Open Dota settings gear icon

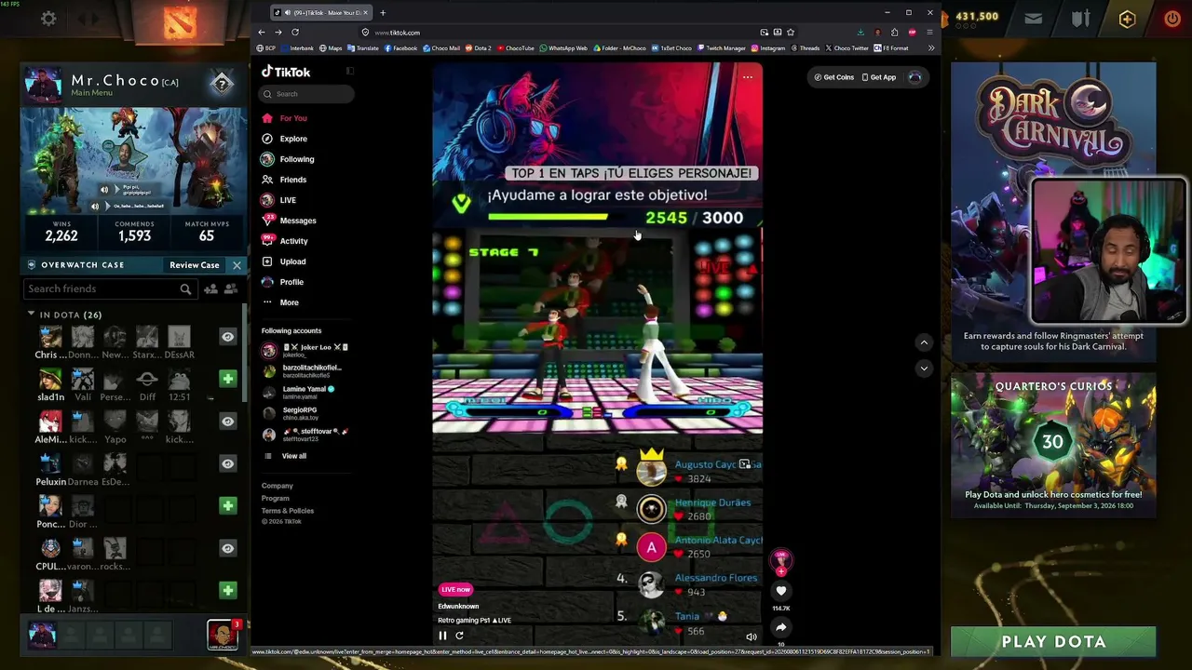(48, 19)
